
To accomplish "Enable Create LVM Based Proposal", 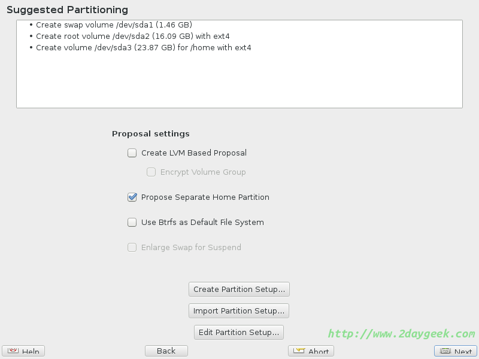I will click(132, 153).
